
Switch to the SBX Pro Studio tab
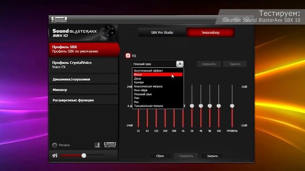pos(162,33)
